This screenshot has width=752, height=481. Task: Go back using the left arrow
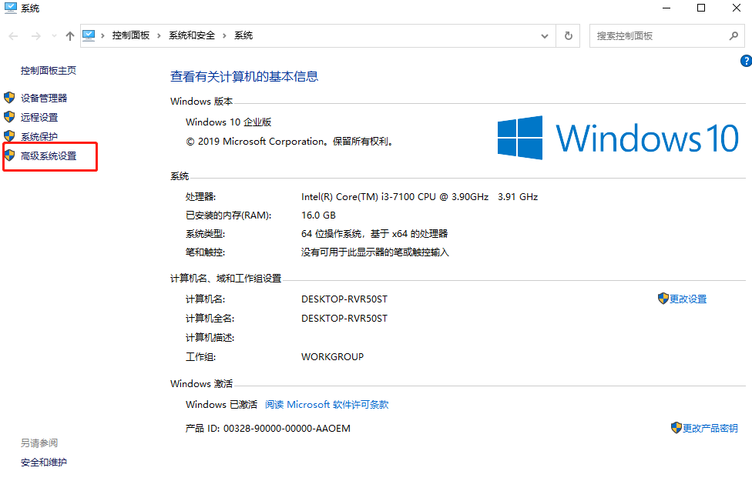click(14, 36)
